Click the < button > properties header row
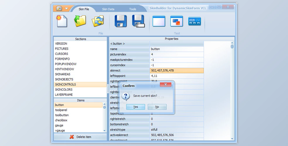The height and width of the screenshot is (146, 288). point(157,43)
